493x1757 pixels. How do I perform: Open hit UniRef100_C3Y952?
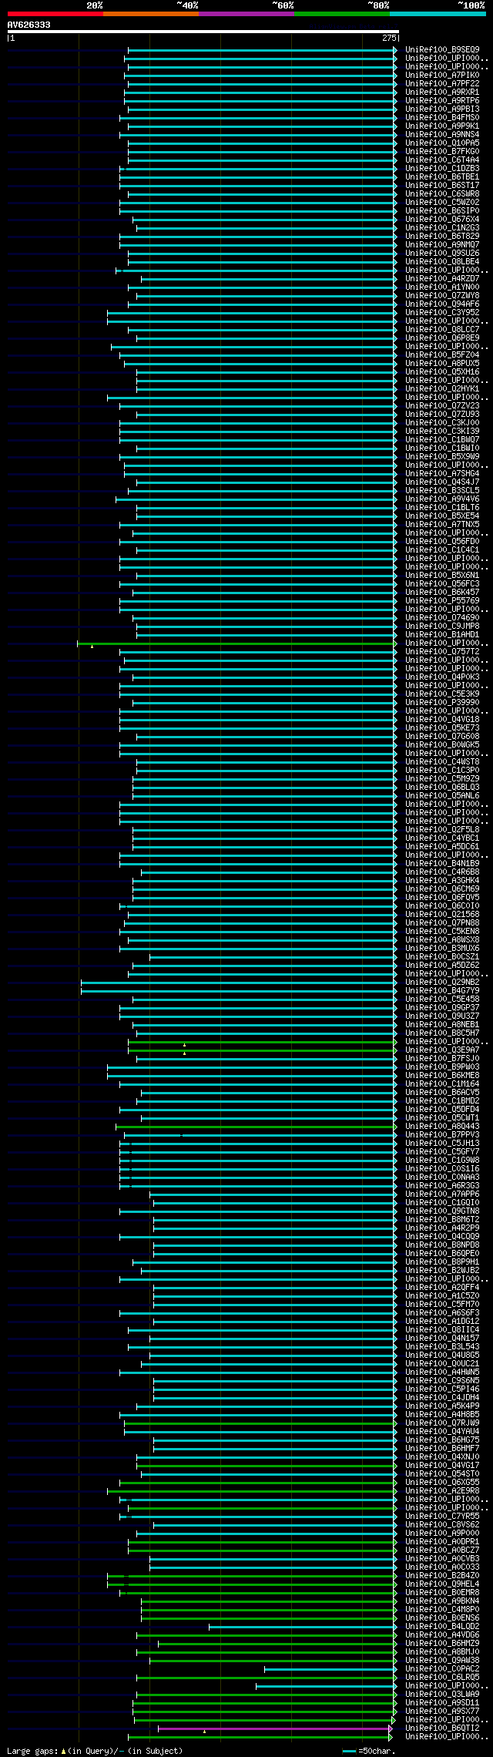click(x=442, y=312)
